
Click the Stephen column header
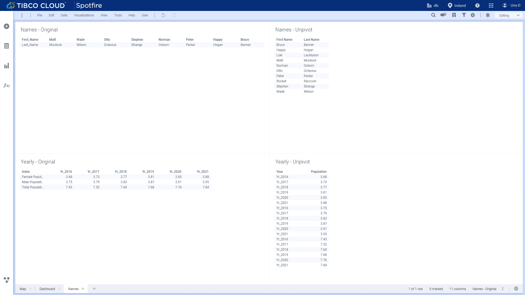(137, 40)
